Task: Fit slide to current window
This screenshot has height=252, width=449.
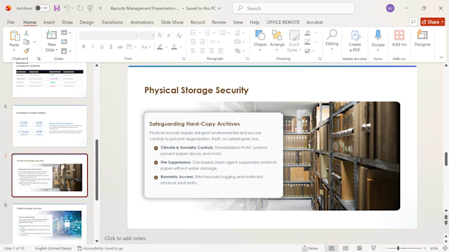Action: tap(445, 248)
